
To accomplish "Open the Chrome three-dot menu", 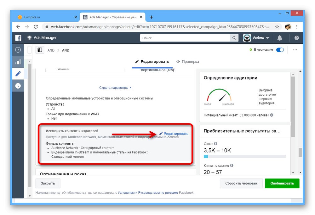I will pyautogui.click(x=297, y=27).
